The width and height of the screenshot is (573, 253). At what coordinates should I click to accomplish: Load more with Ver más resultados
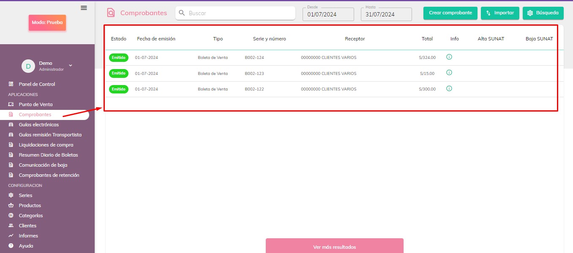[334, 247]
